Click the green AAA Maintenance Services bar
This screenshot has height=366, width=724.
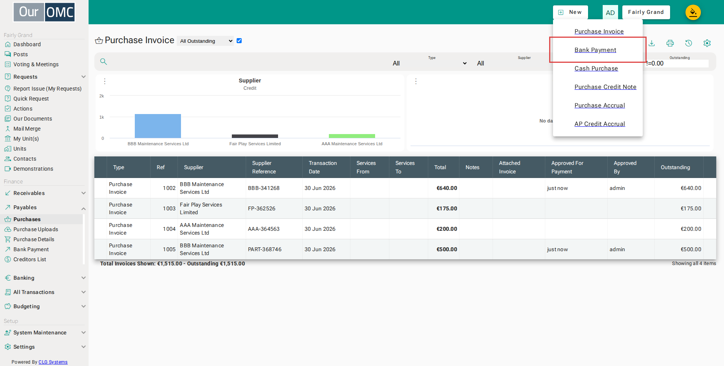(x=352, y=136)
